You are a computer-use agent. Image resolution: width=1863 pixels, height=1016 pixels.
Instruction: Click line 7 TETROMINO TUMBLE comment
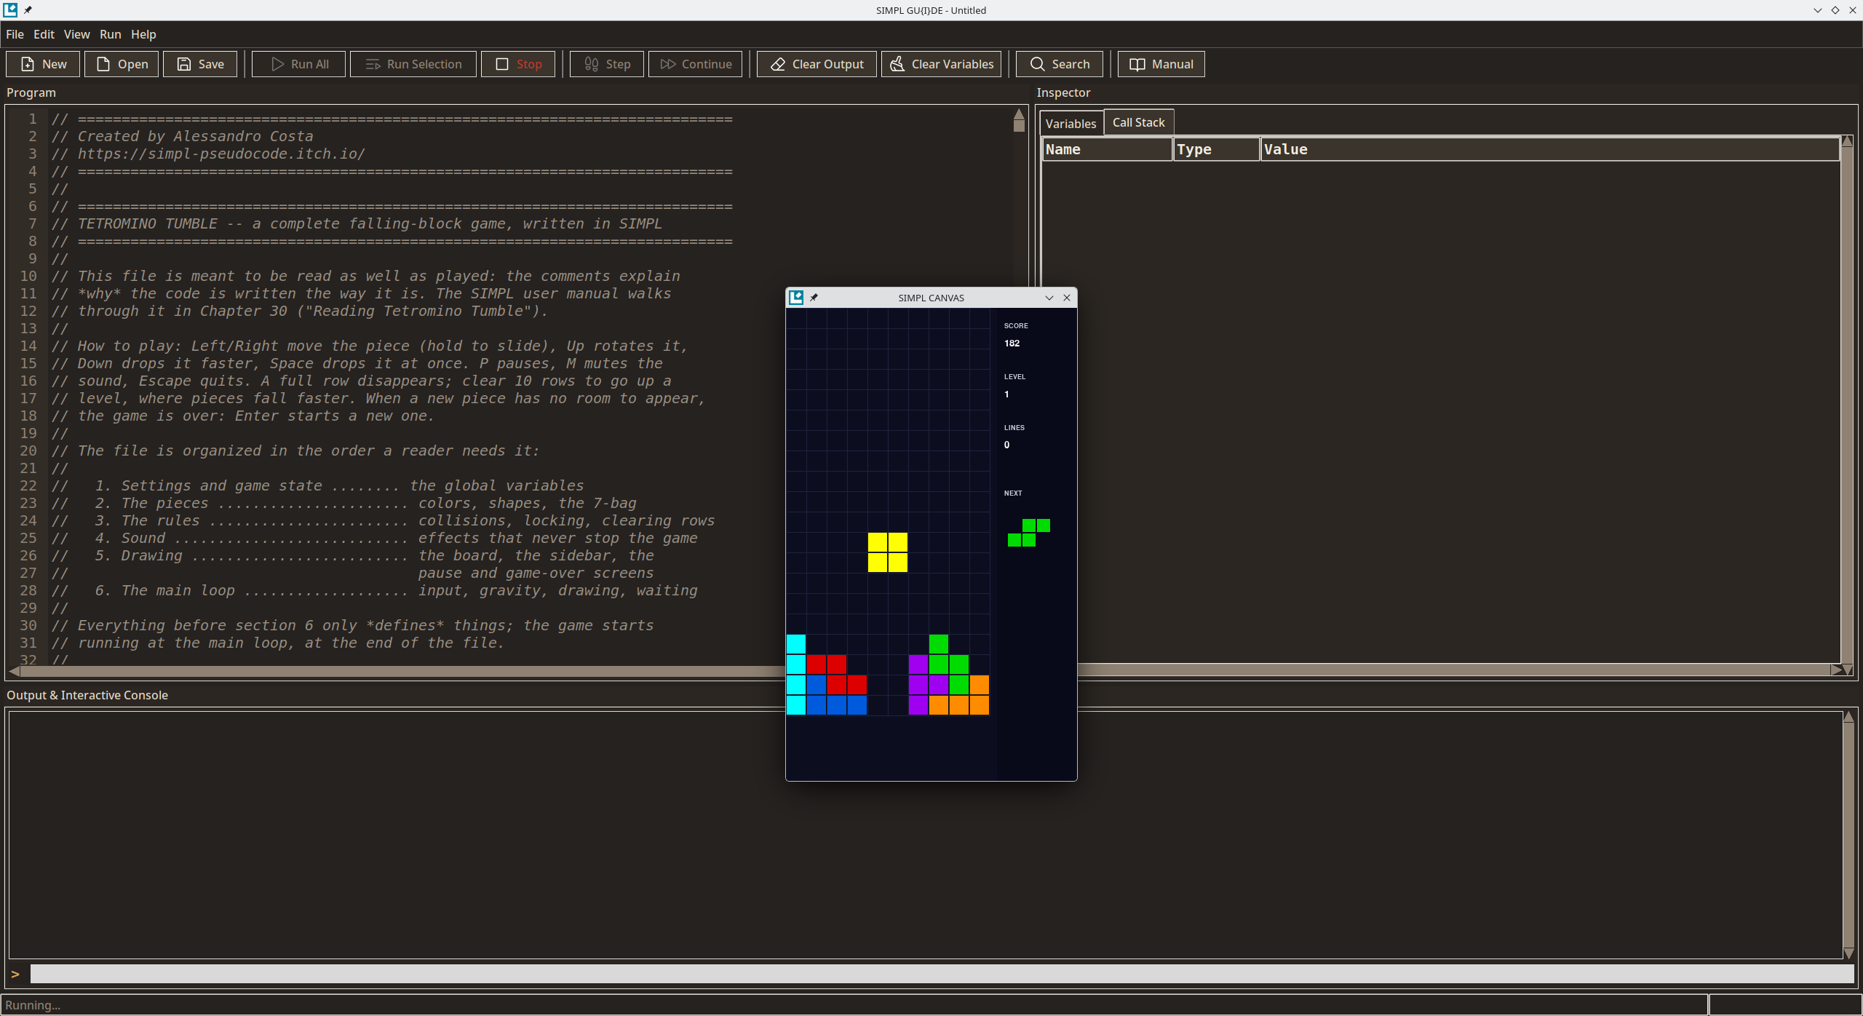357,223
